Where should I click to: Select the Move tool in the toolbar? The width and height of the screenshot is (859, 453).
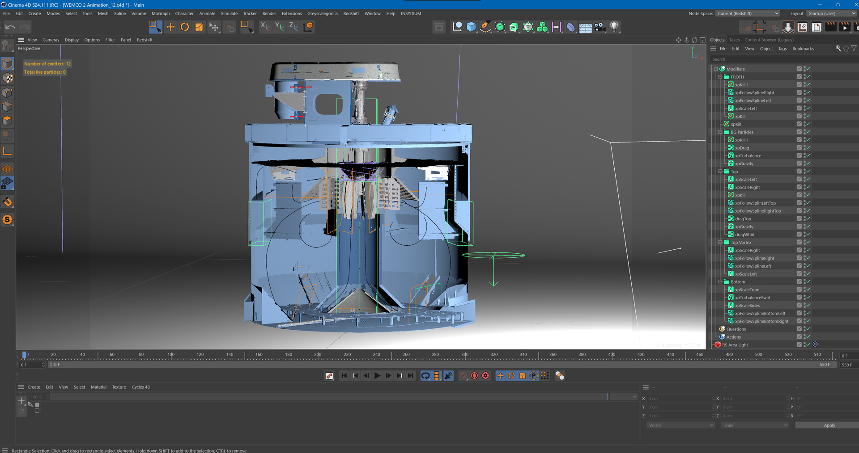(170, 27)
